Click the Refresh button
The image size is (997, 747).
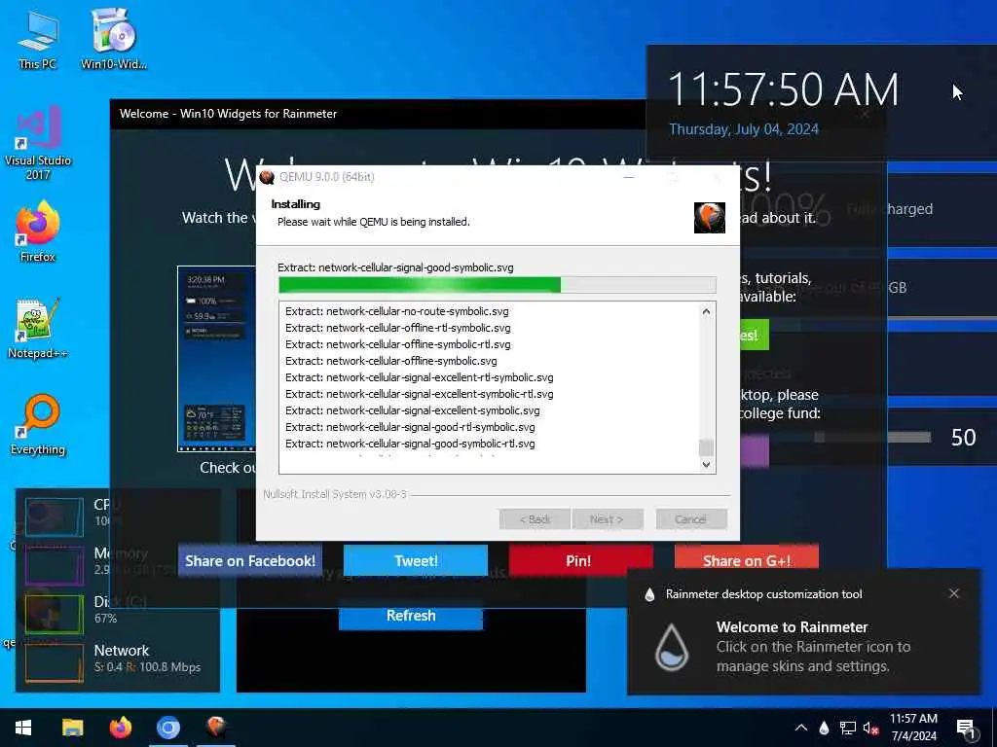[x=411, y=616]
